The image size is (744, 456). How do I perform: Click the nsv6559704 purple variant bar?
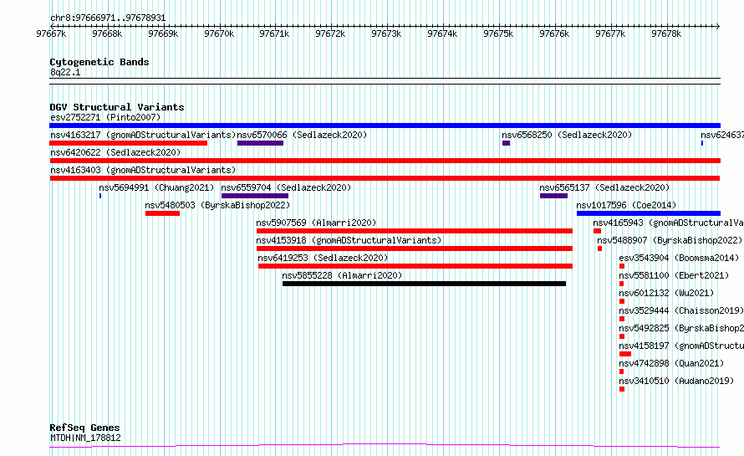[255, 196]
